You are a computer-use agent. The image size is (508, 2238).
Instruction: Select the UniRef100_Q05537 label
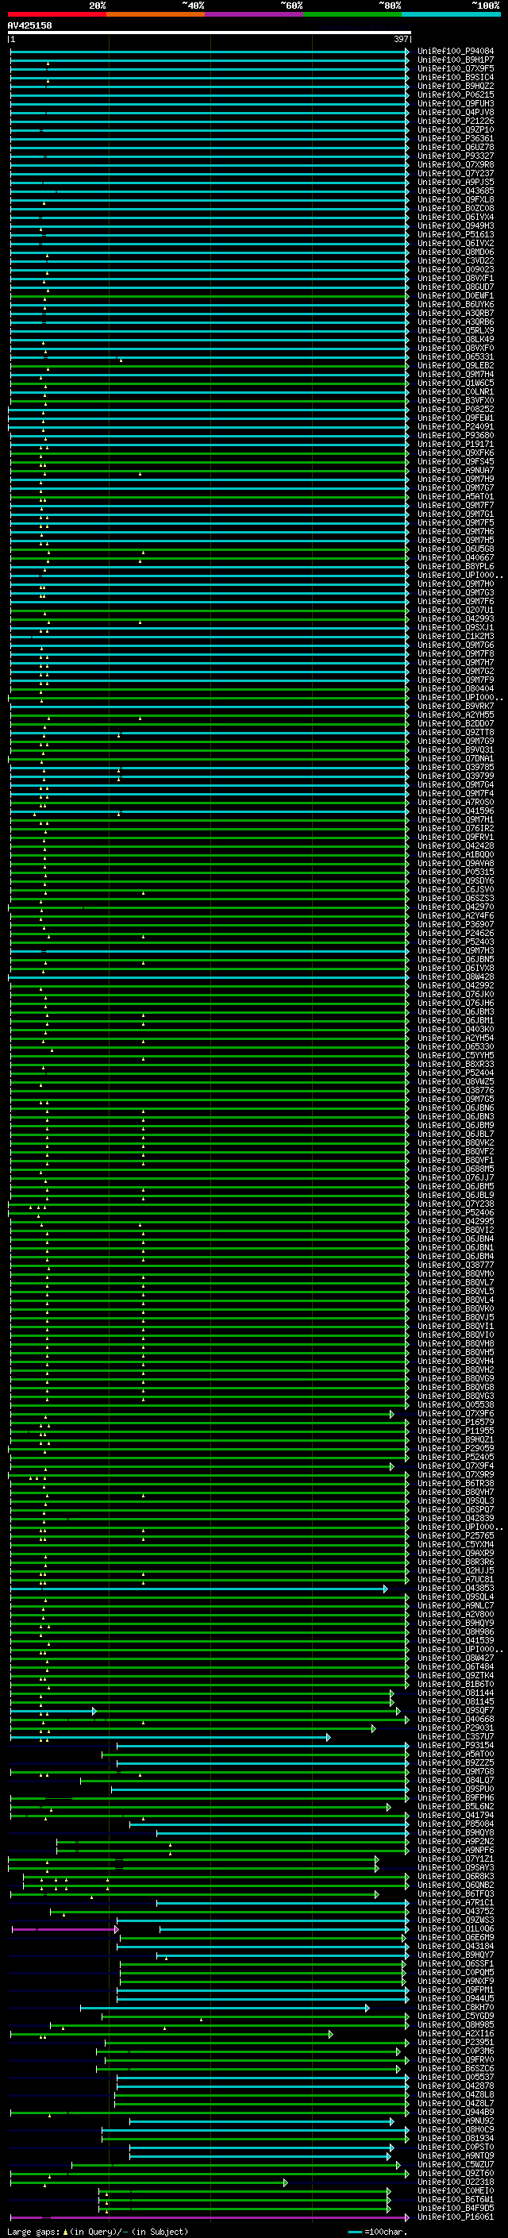click(456, 2078)
